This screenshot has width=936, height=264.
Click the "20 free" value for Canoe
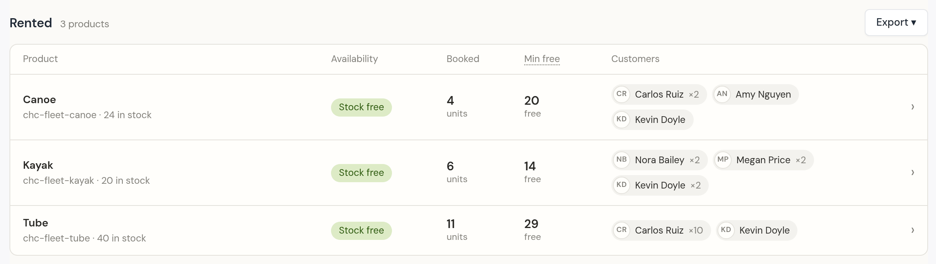tap(533, 107)
